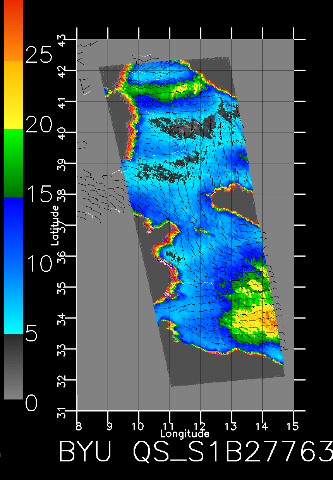This screenshot has height=480, width=333.
Task: Click the Latitude axis title
Action: (55, 225)
